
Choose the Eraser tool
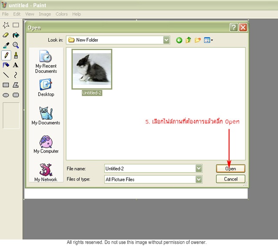pos(6,35)
